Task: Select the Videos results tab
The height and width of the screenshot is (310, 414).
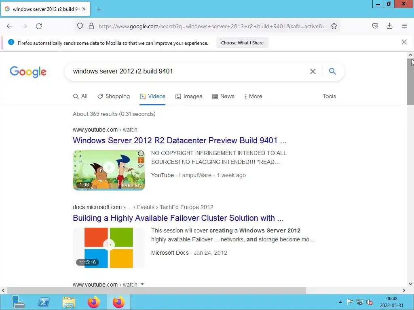Action: pos(152,96)
